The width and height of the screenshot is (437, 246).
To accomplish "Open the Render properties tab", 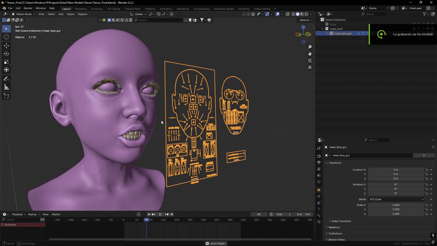I will click(x=319, y=156).
